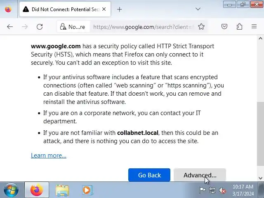The image size is (264, 198).
Task: Click the Go Back button
Action: point(149,175)
